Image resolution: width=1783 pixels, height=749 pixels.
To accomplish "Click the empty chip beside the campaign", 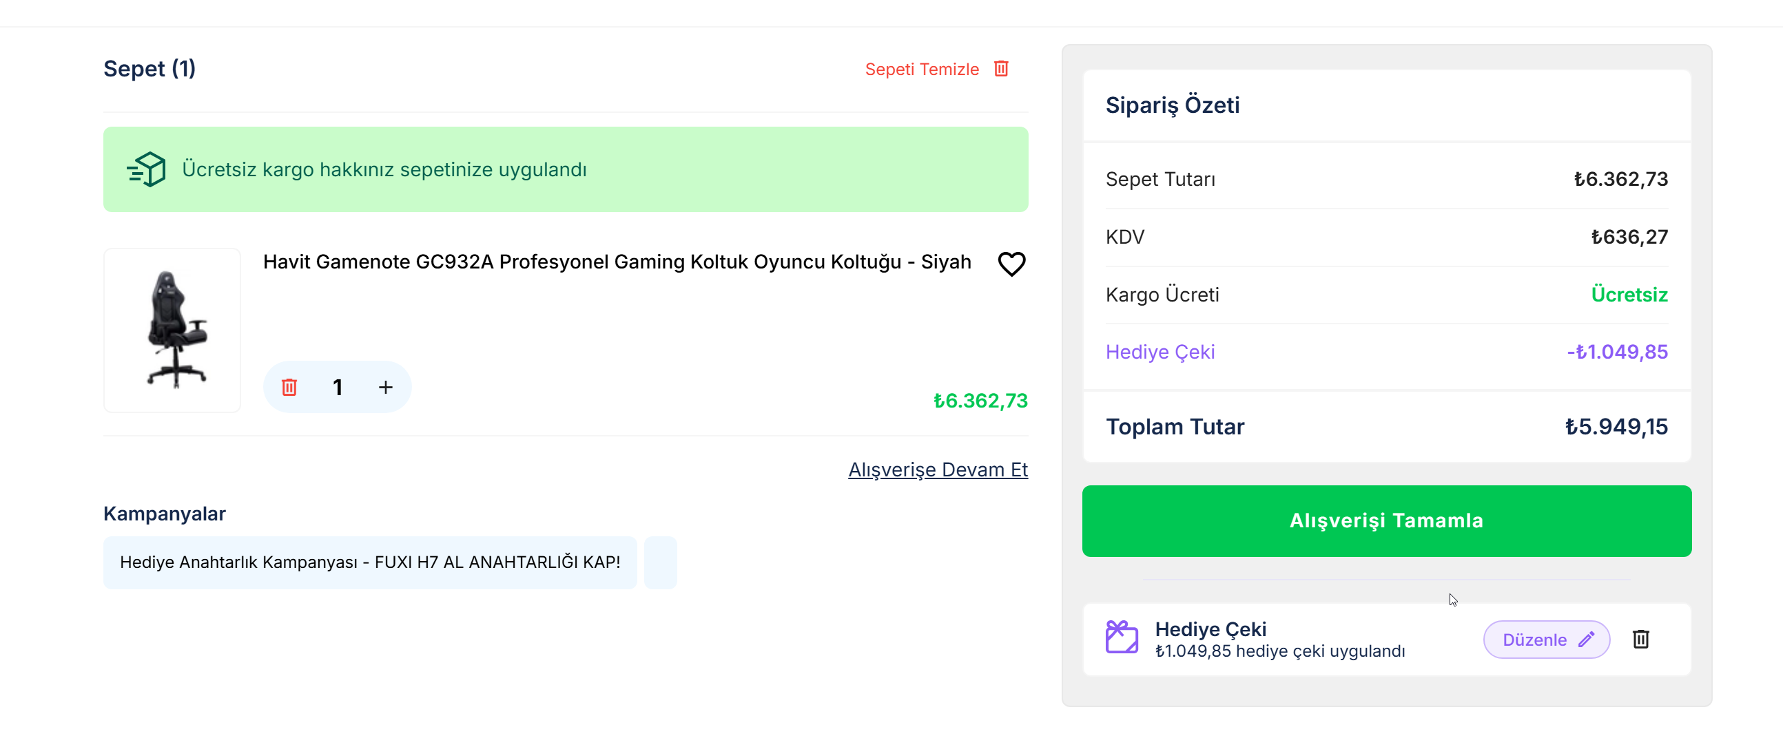I will [660, 562].
